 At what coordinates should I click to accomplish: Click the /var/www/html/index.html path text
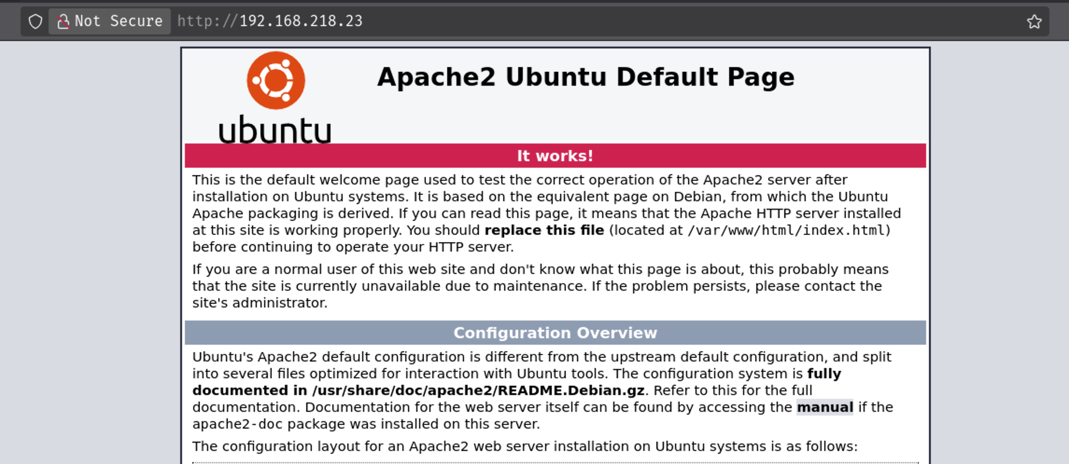coord(787,230)
